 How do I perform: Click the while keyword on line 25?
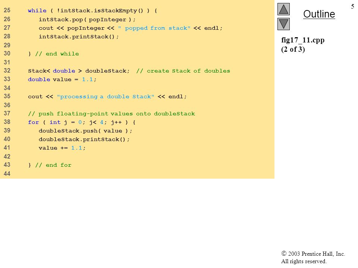[x=37, y=11]
